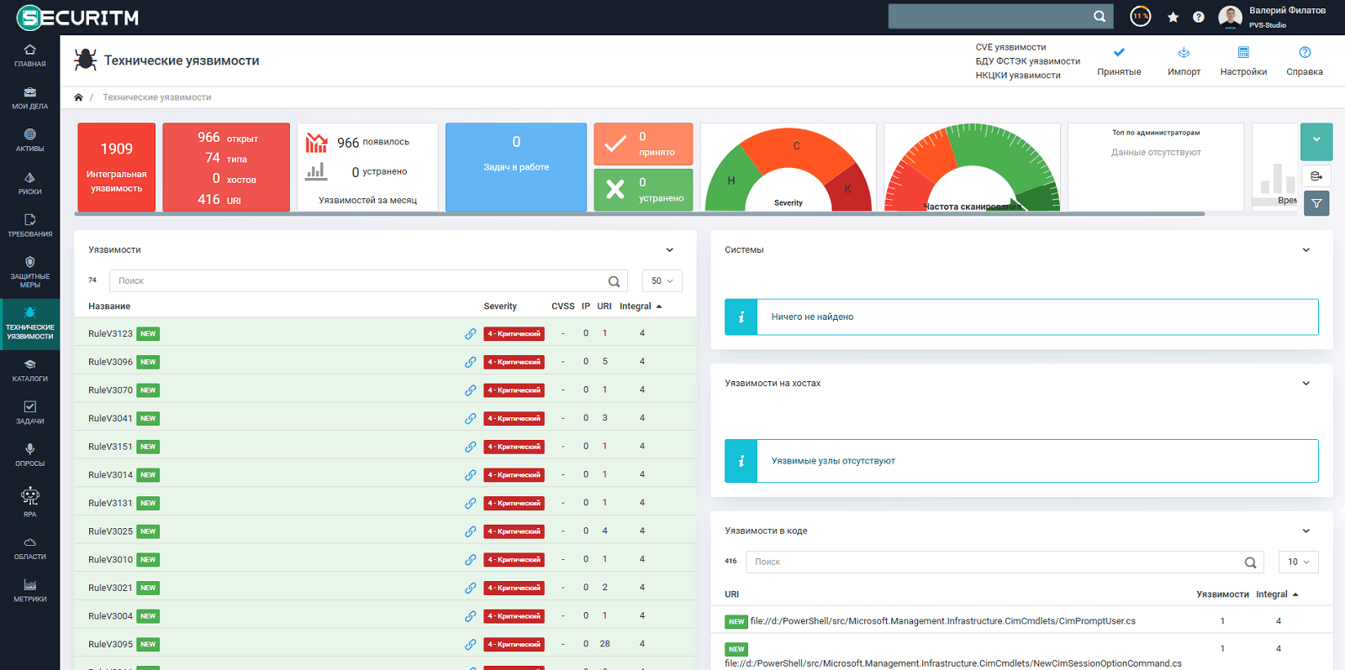Click the teal chevron dashboard button
The image size is (1345, 670).
tap(1316, 142)
